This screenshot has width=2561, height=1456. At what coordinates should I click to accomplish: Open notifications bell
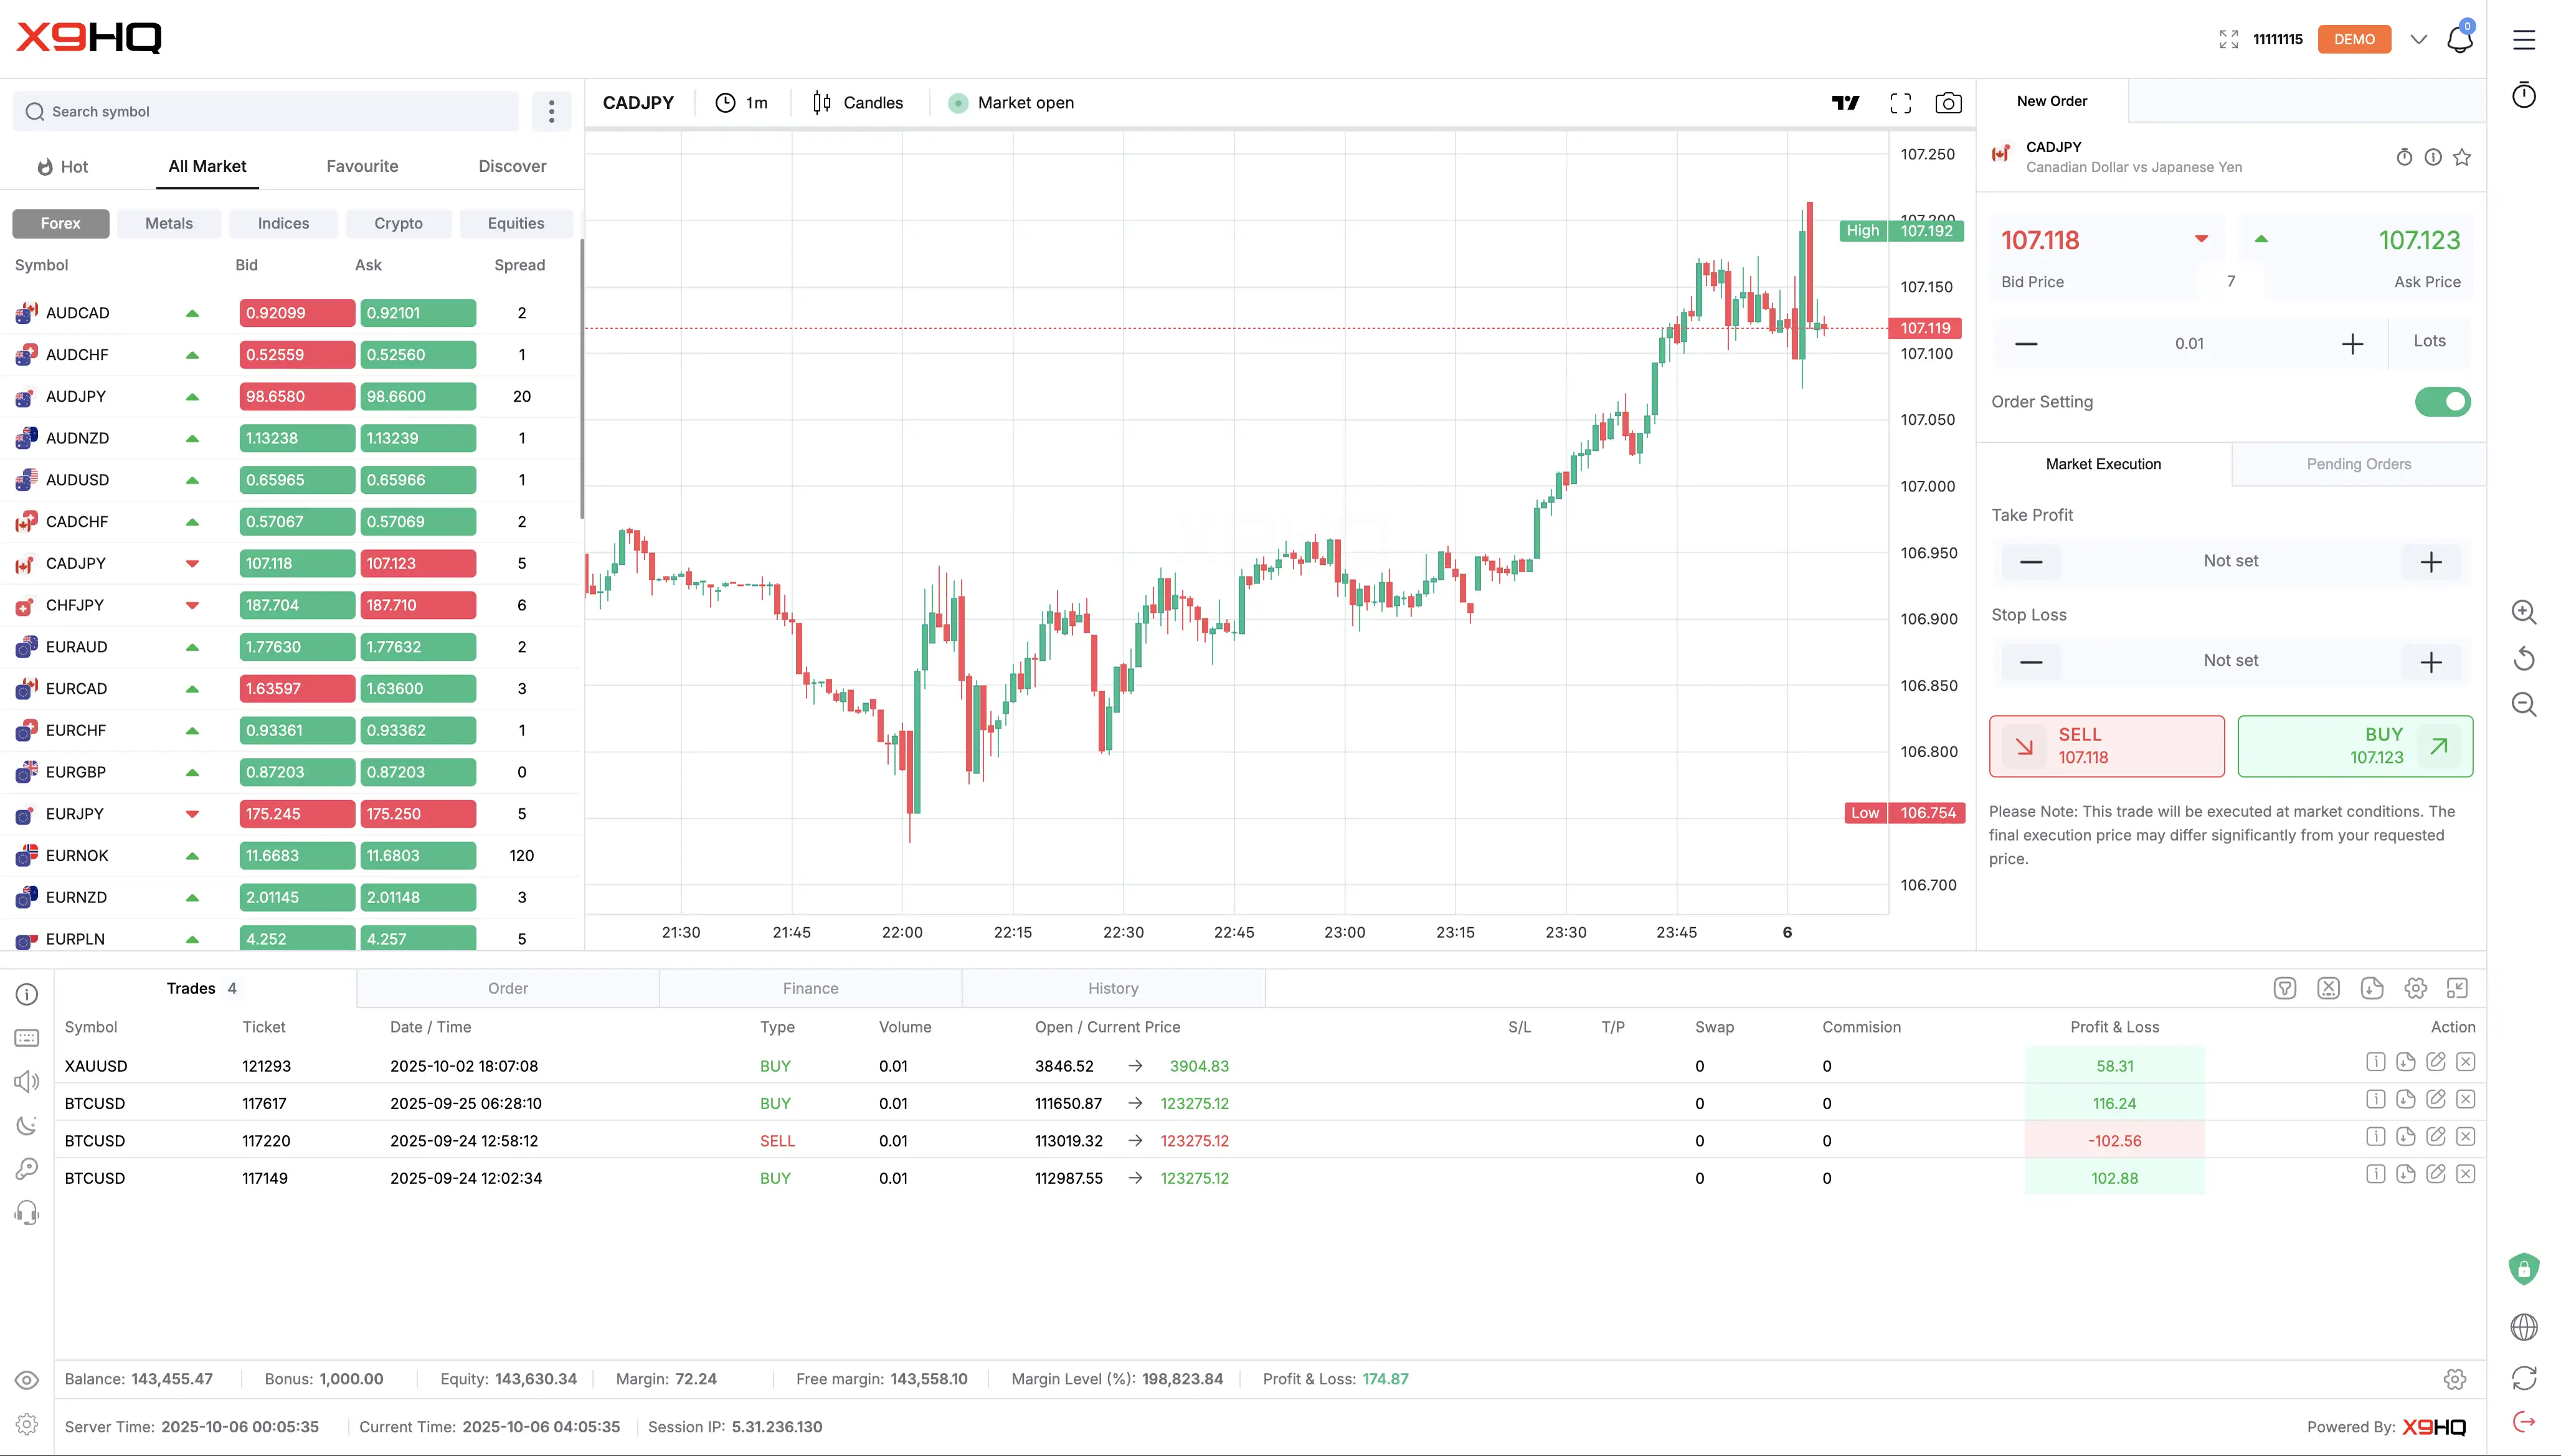pyautogui.click(x=2459, y=40)
